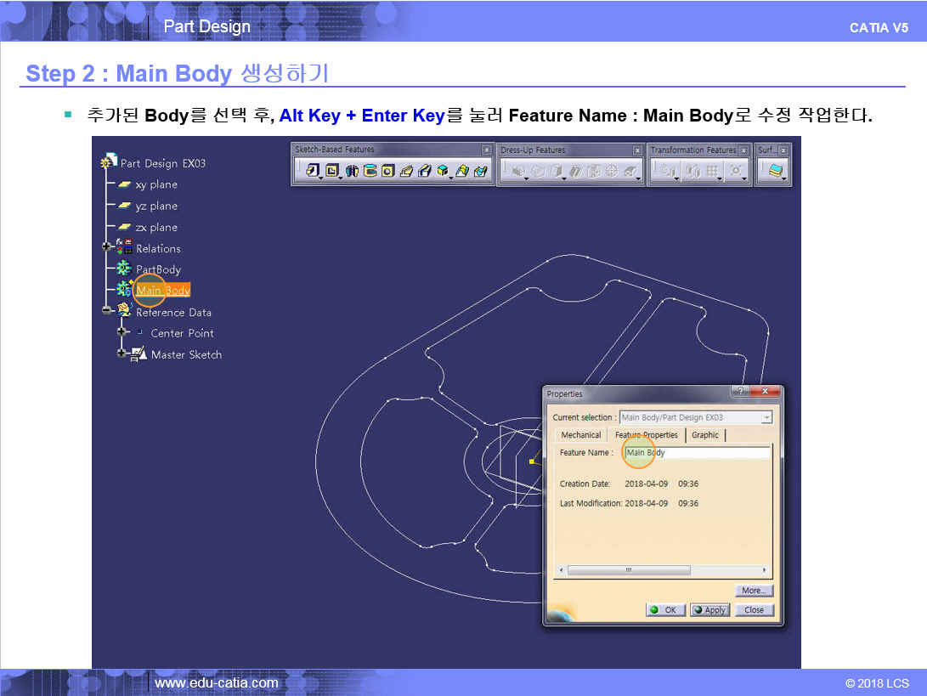
Task: Close the Transformation Features toolbar
Action: 743,150
